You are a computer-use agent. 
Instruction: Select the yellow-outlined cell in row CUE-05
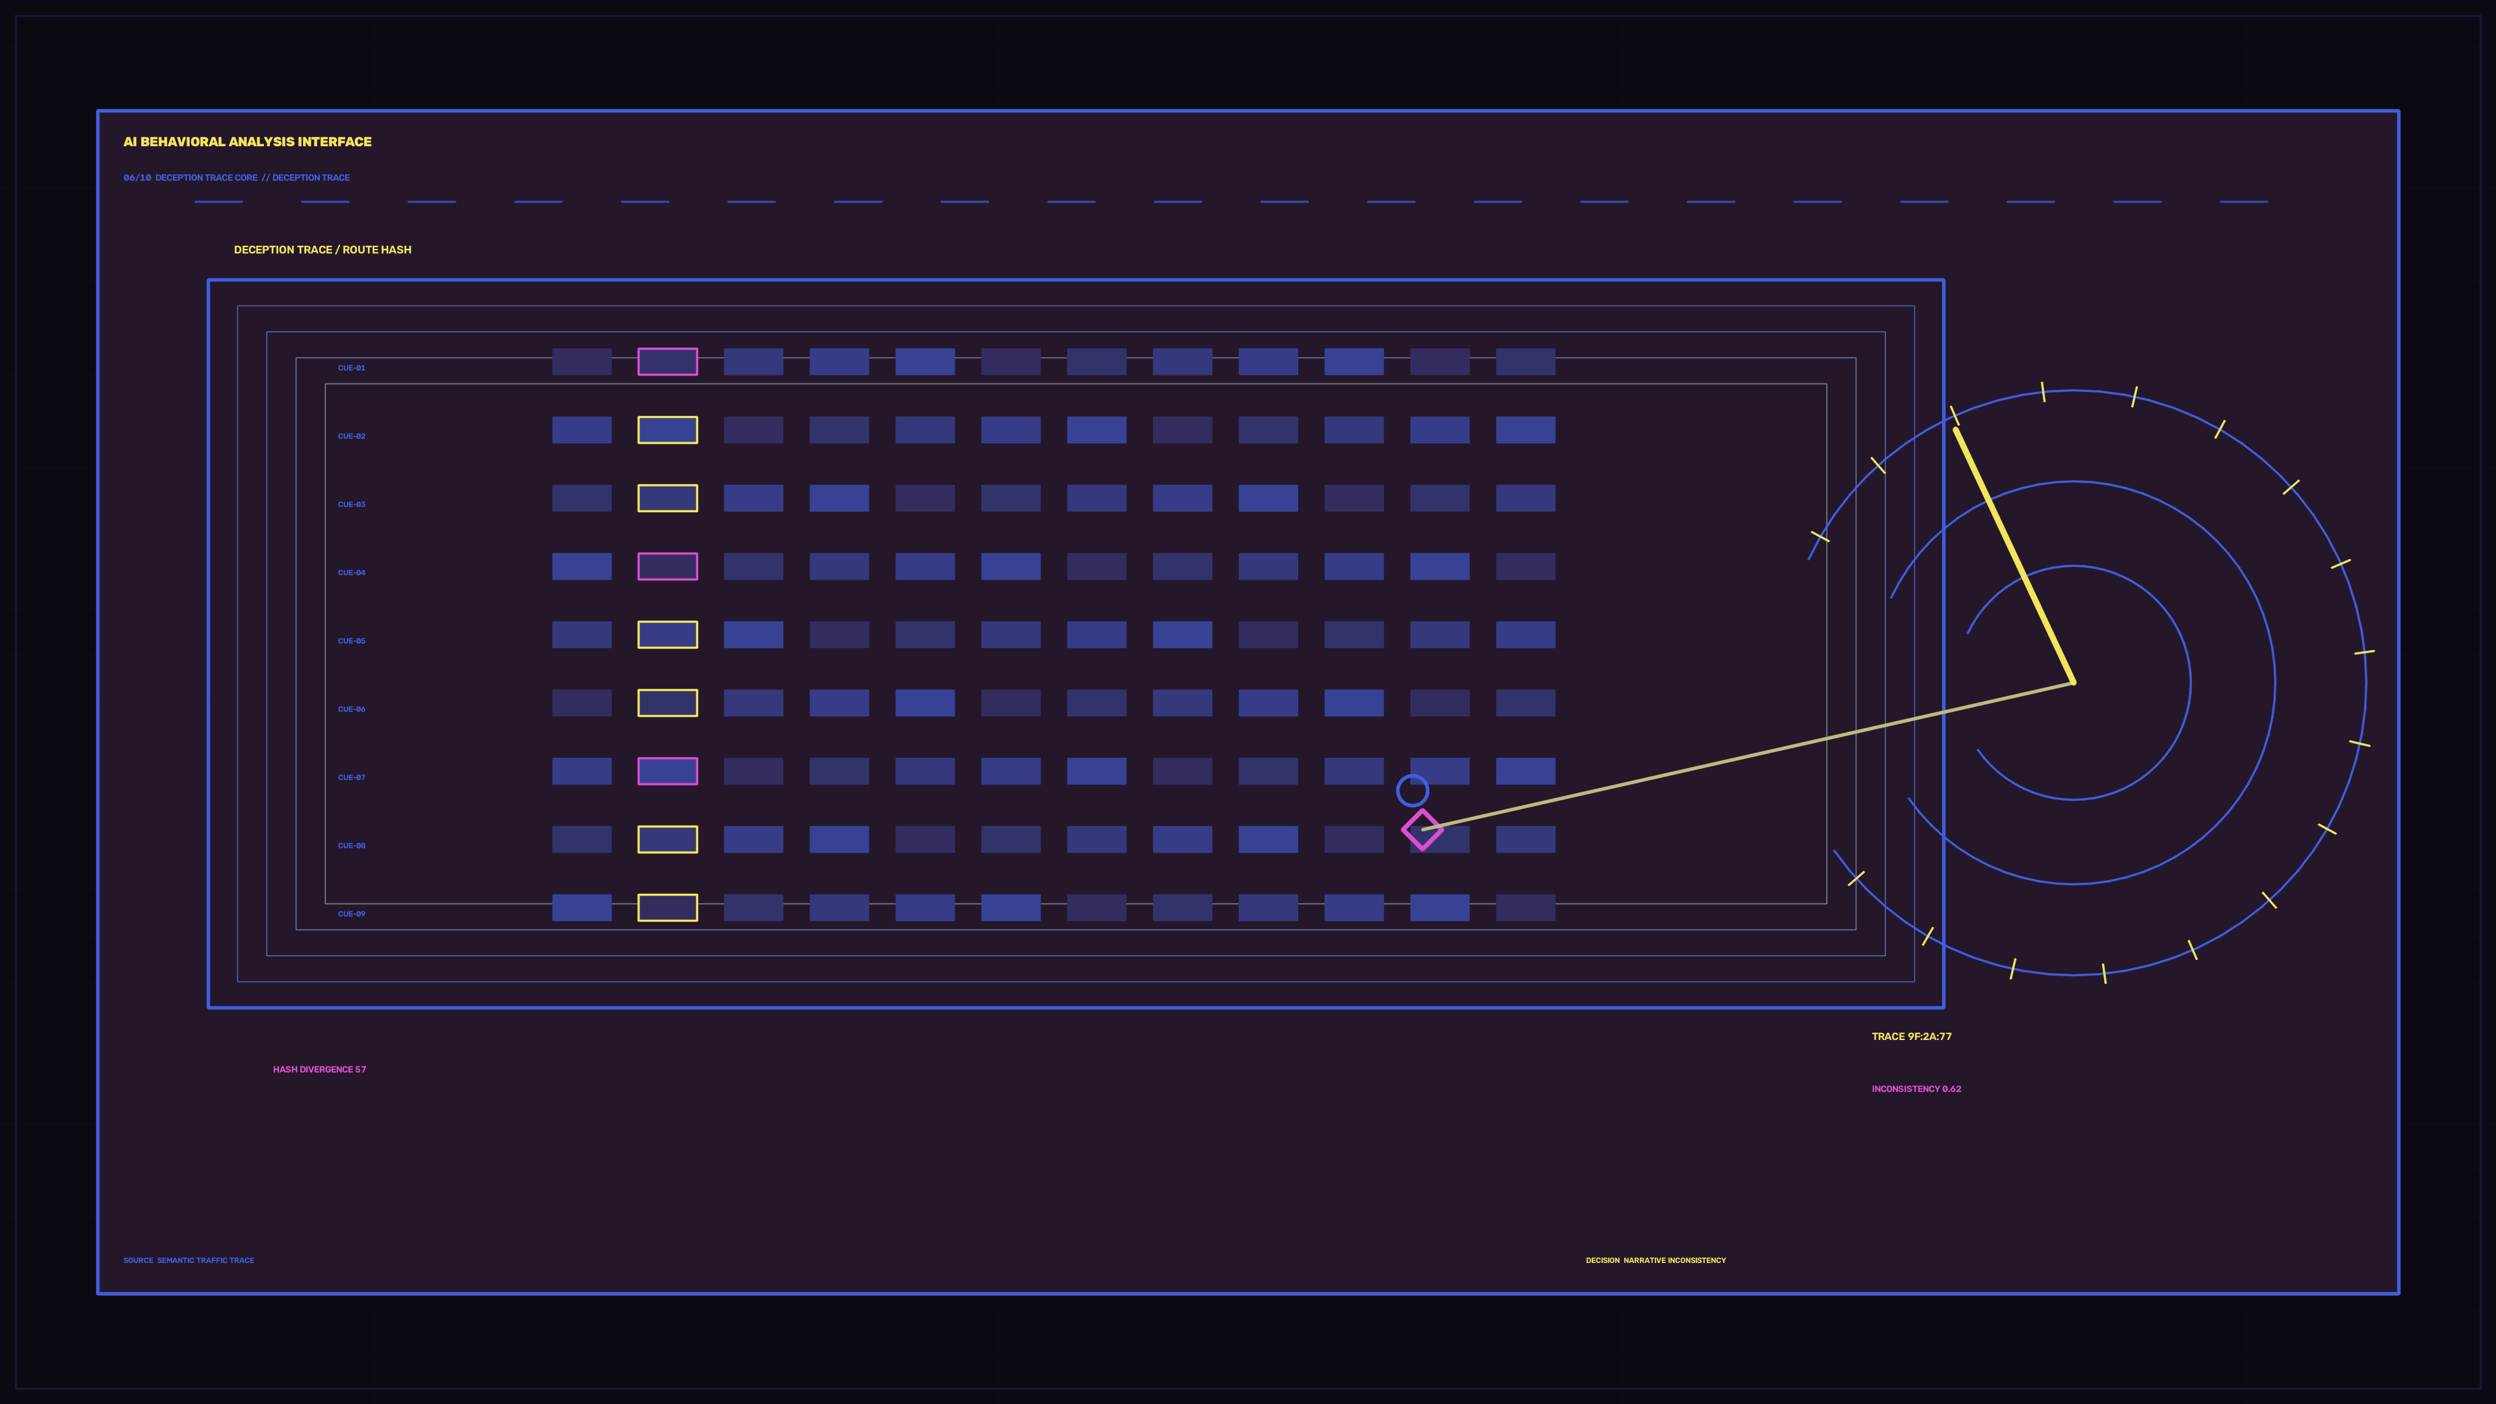pos(668,634)
